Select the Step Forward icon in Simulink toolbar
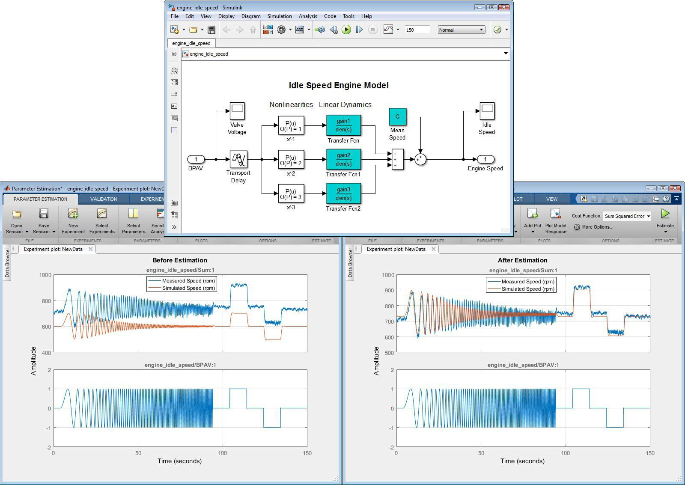Image resolution: width=685 pixels, height=485 pixels. click(360, 30)
